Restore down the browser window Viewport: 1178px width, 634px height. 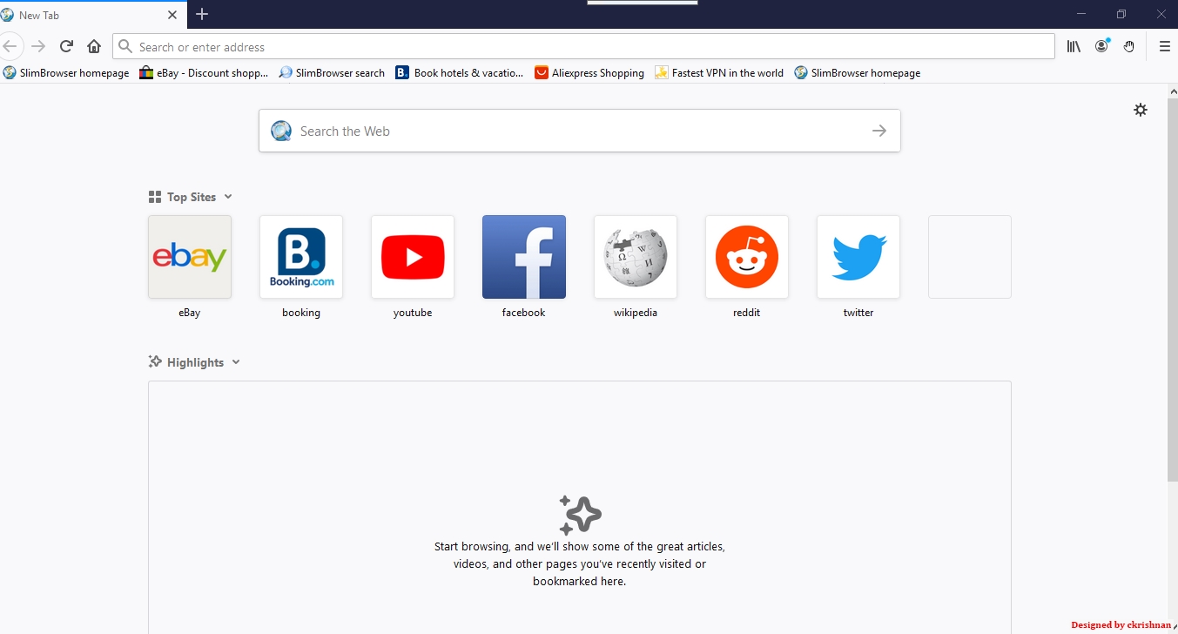tap(1121, 14)
